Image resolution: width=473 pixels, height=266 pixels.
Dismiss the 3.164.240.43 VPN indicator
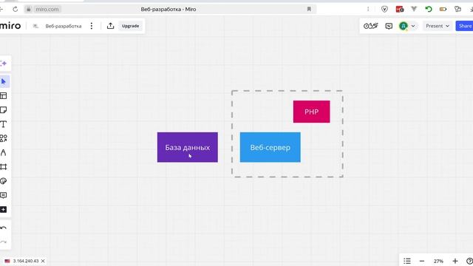click(43, 261)
